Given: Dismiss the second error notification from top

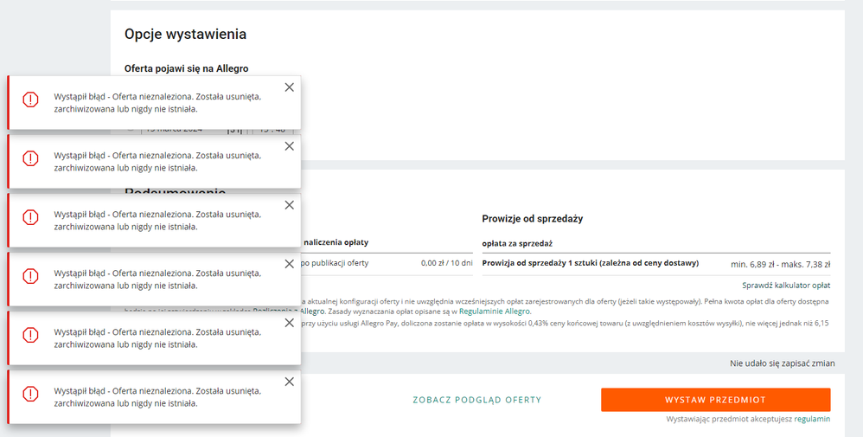Looking at the screenshot, I should click(x=290, y=146).
